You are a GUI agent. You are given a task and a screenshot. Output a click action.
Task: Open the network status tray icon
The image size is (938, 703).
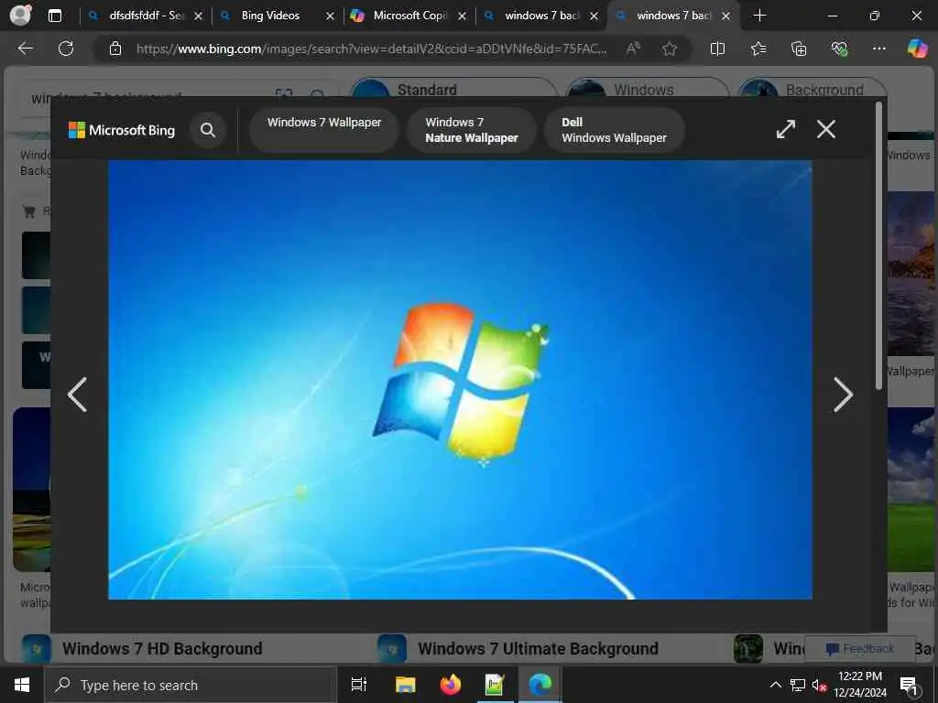point(798,685)
